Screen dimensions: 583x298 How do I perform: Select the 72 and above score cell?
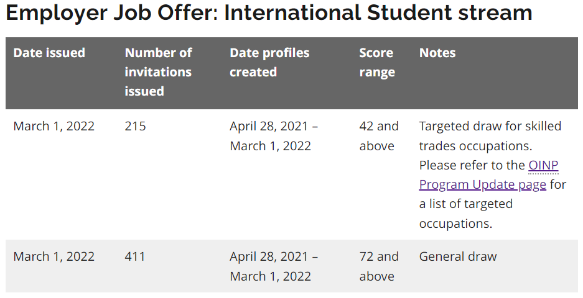click(378, 266)
